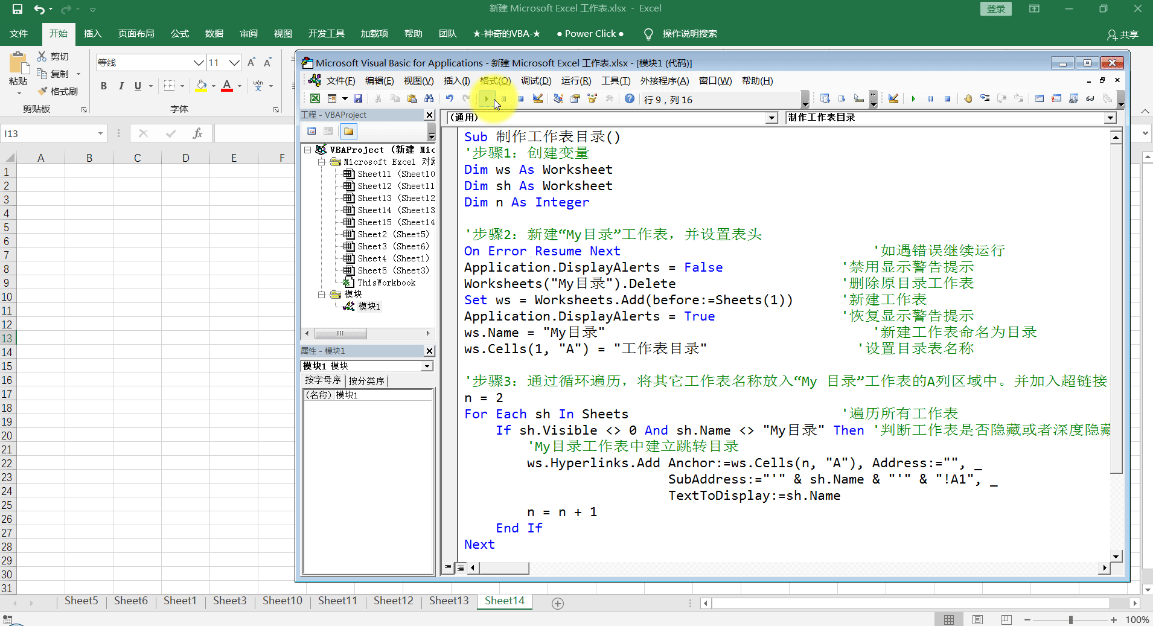Viewport: 1153px width, 626px height.
Task: Open the 插入(I) menu in VBA editor
Action: [456, 81]
